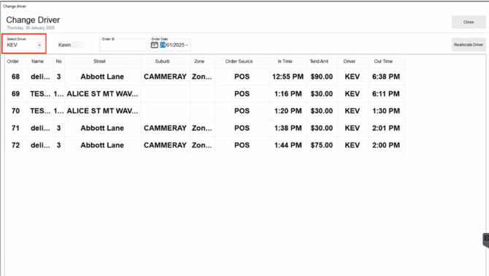Click the 6:38 PM out time cell
This screenshot has height=276, width=489.
click(386, 77)
